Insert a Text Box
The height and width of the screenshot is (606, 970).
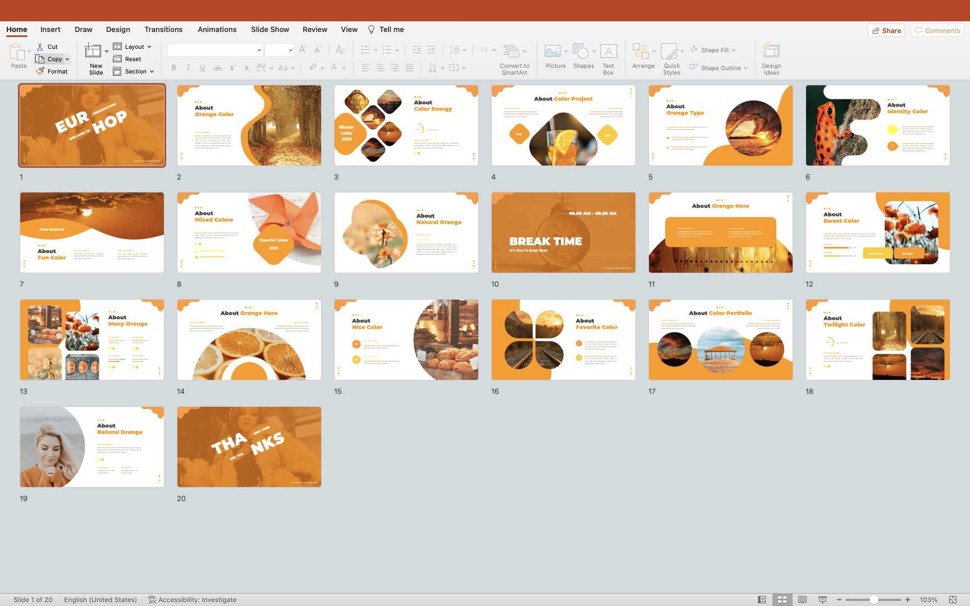(x=608, y=52)
